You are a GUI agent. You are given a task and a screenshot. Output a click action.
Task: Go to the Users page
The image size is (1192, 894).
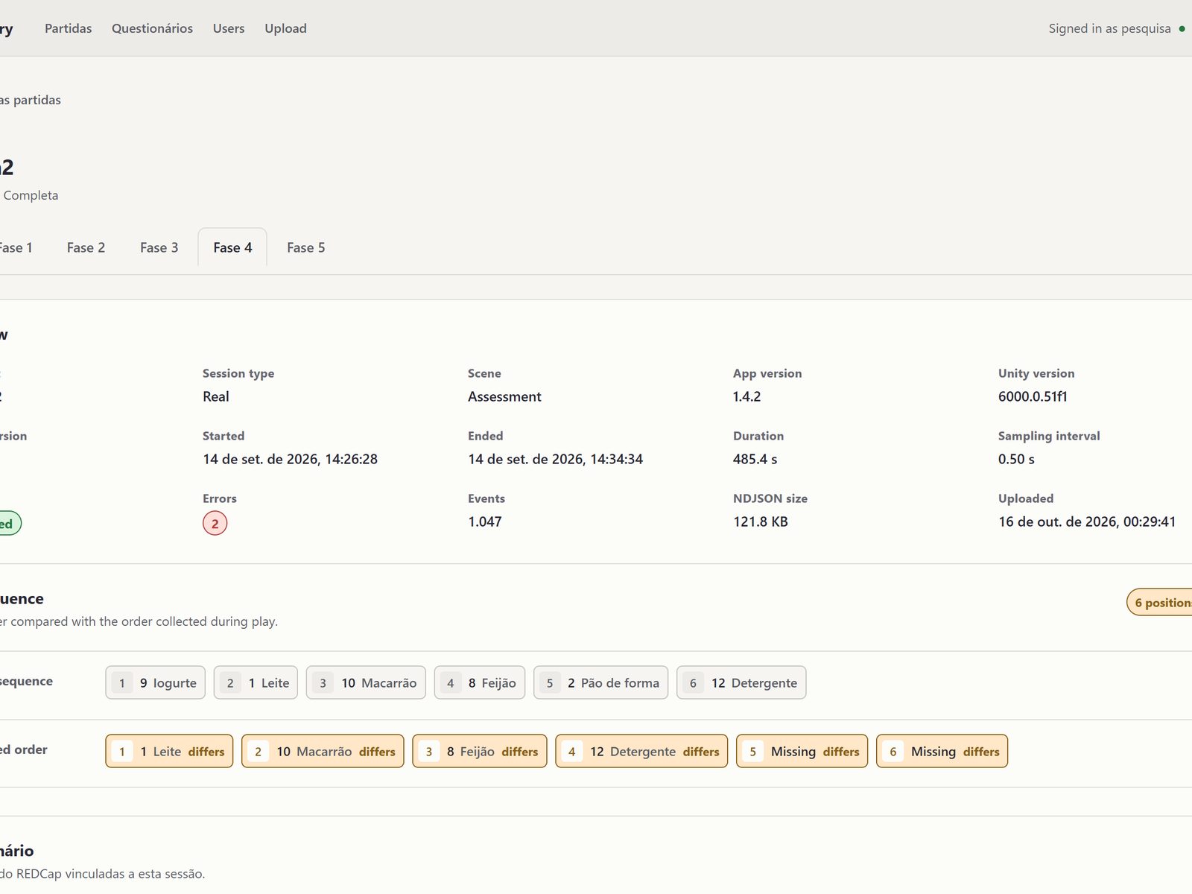[x=229, y=28]
